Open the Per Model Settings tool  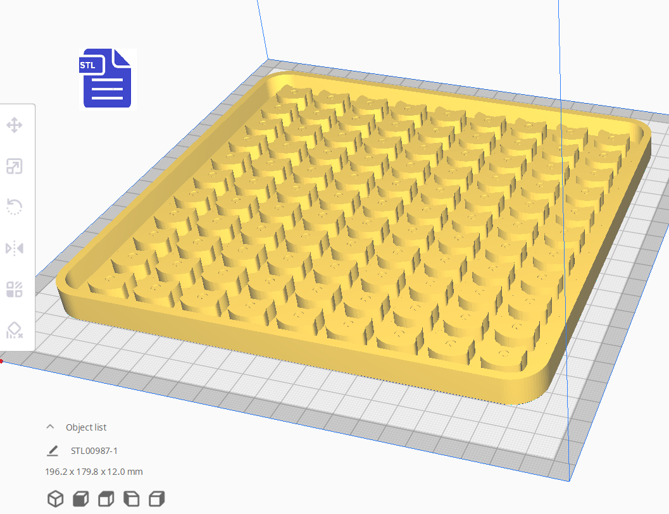point(15,289)
